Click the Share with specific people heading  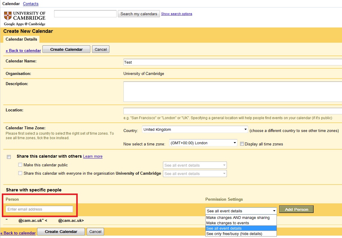click(34, 190)
